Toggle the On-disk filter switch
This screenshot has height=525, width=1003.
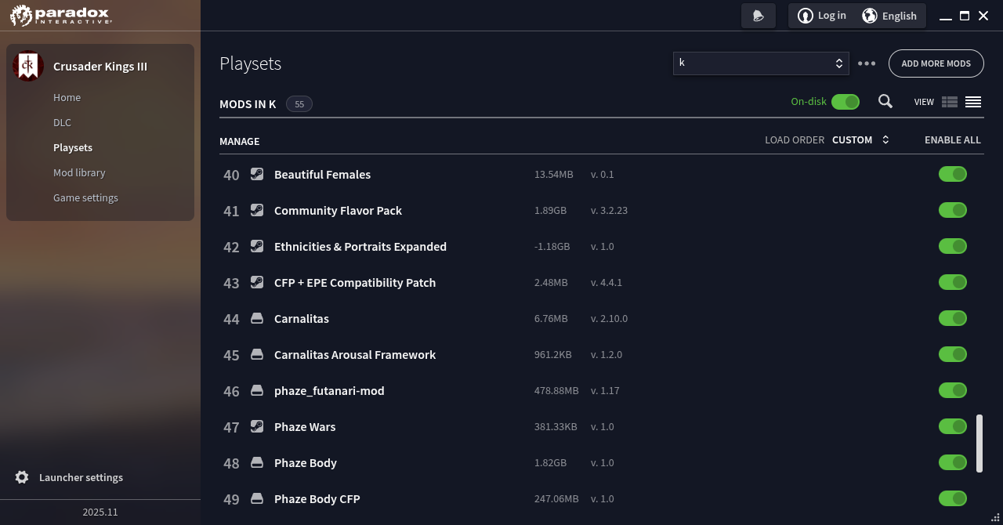[845, 102]
